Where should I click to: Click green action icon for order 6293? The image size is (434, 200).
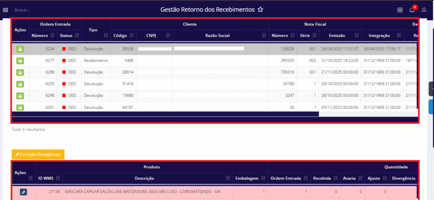click(x=20, y=84)
